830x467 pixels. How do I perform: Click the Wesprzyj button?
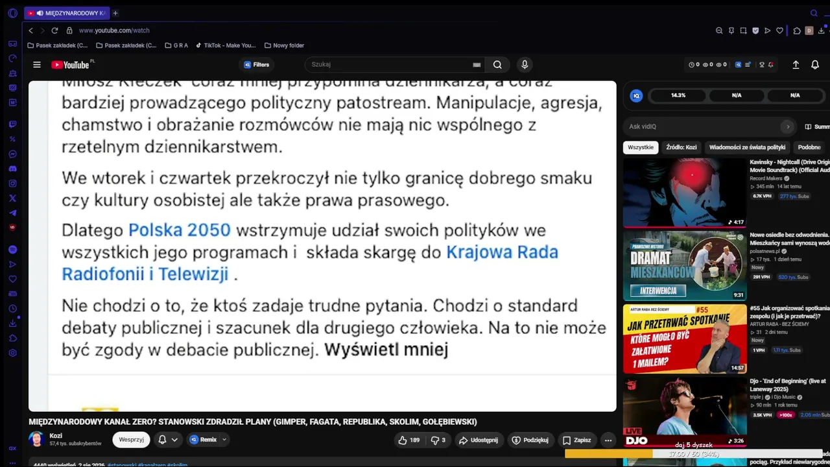tap(131, 440)
